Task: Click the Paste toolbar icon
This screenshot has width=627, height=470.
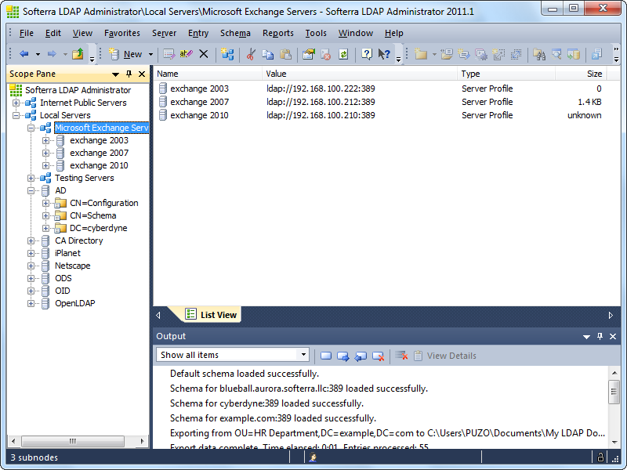Action: pos(285,54)
